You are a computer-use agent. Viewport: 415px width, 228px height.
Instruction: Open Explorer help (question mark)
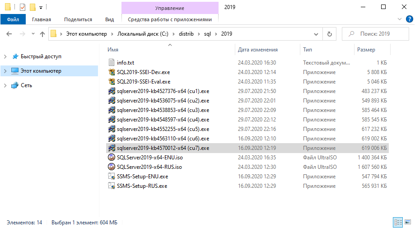[409, 19]
